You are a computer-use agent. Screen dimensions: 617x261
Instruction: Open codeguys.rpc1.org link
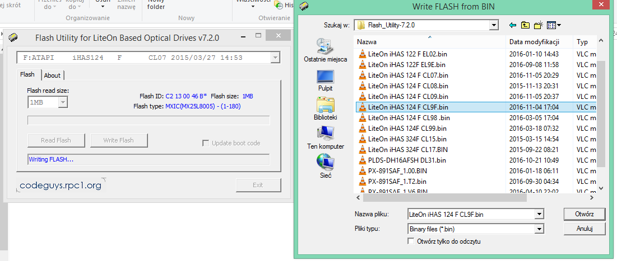tap(61, 185)
